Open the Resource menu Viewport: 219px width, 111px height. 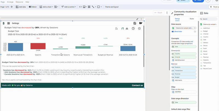(x=19, y=2)
